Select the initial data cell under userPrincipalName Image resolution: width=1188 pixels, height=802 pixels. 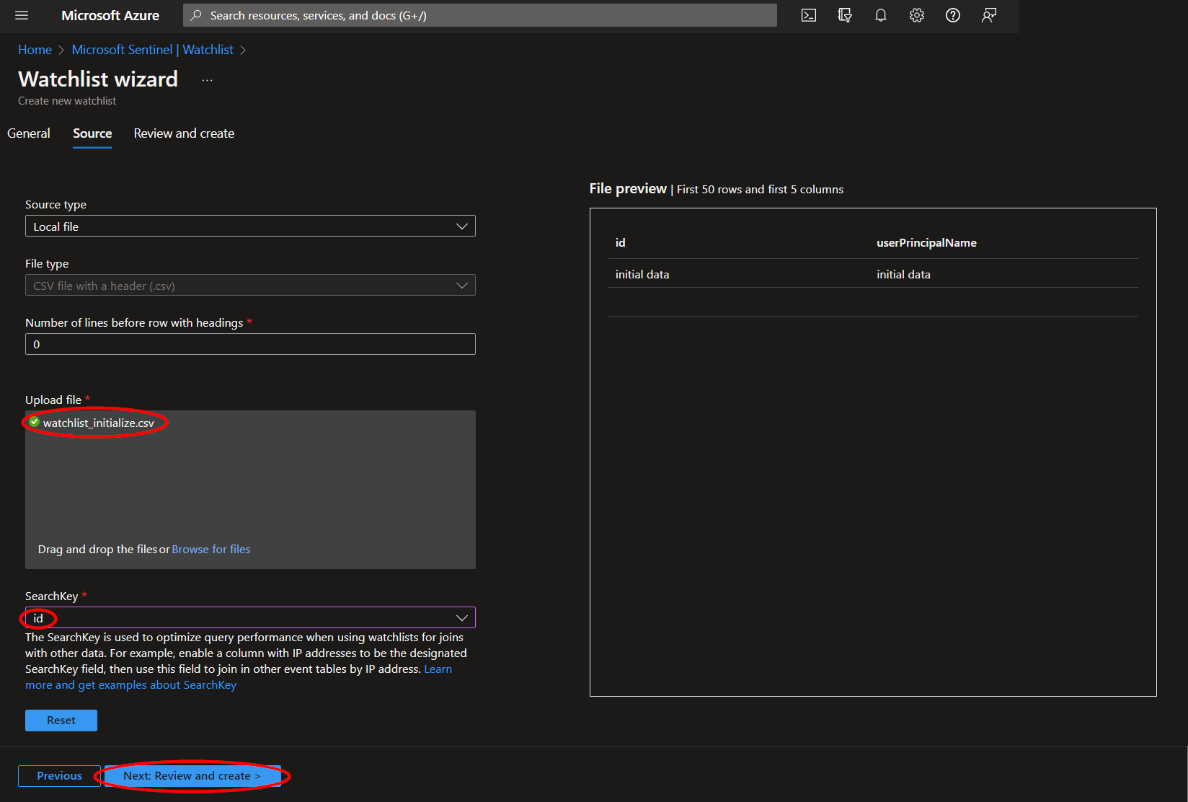pyautogui.click(x=903, y=274)
